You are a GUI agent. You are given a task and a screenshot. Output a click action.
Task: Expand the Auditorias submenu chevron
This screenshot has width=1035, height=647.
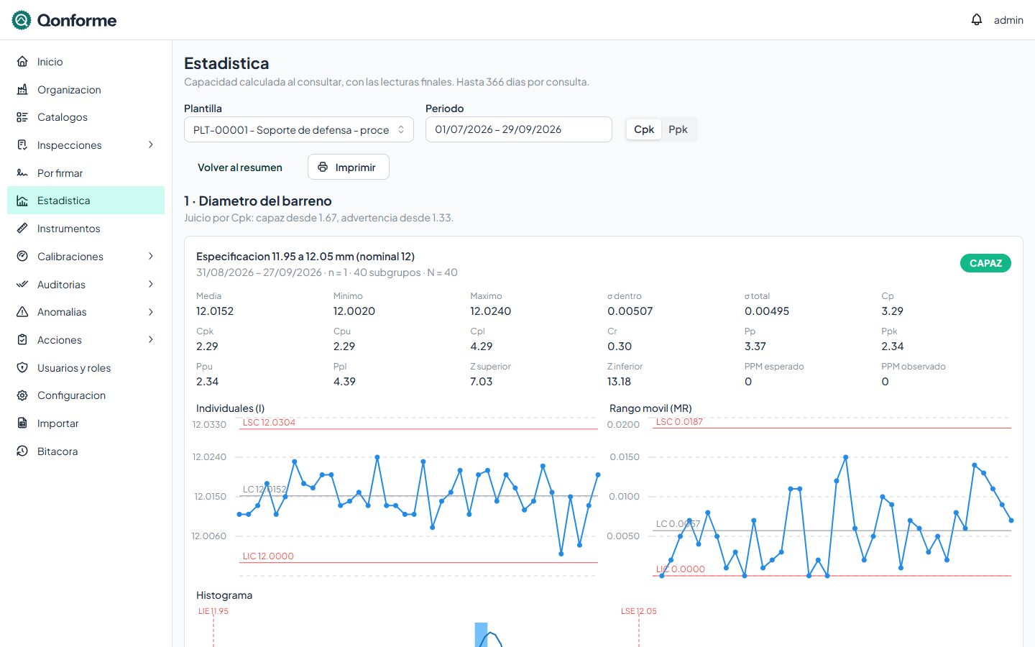[151, 285]
